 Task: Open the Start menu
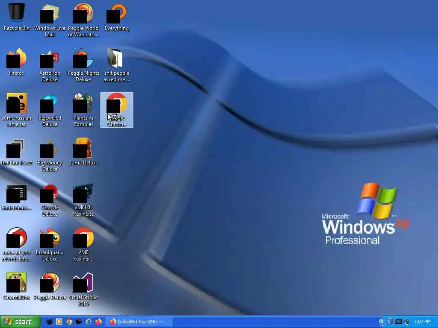[20, 322]
